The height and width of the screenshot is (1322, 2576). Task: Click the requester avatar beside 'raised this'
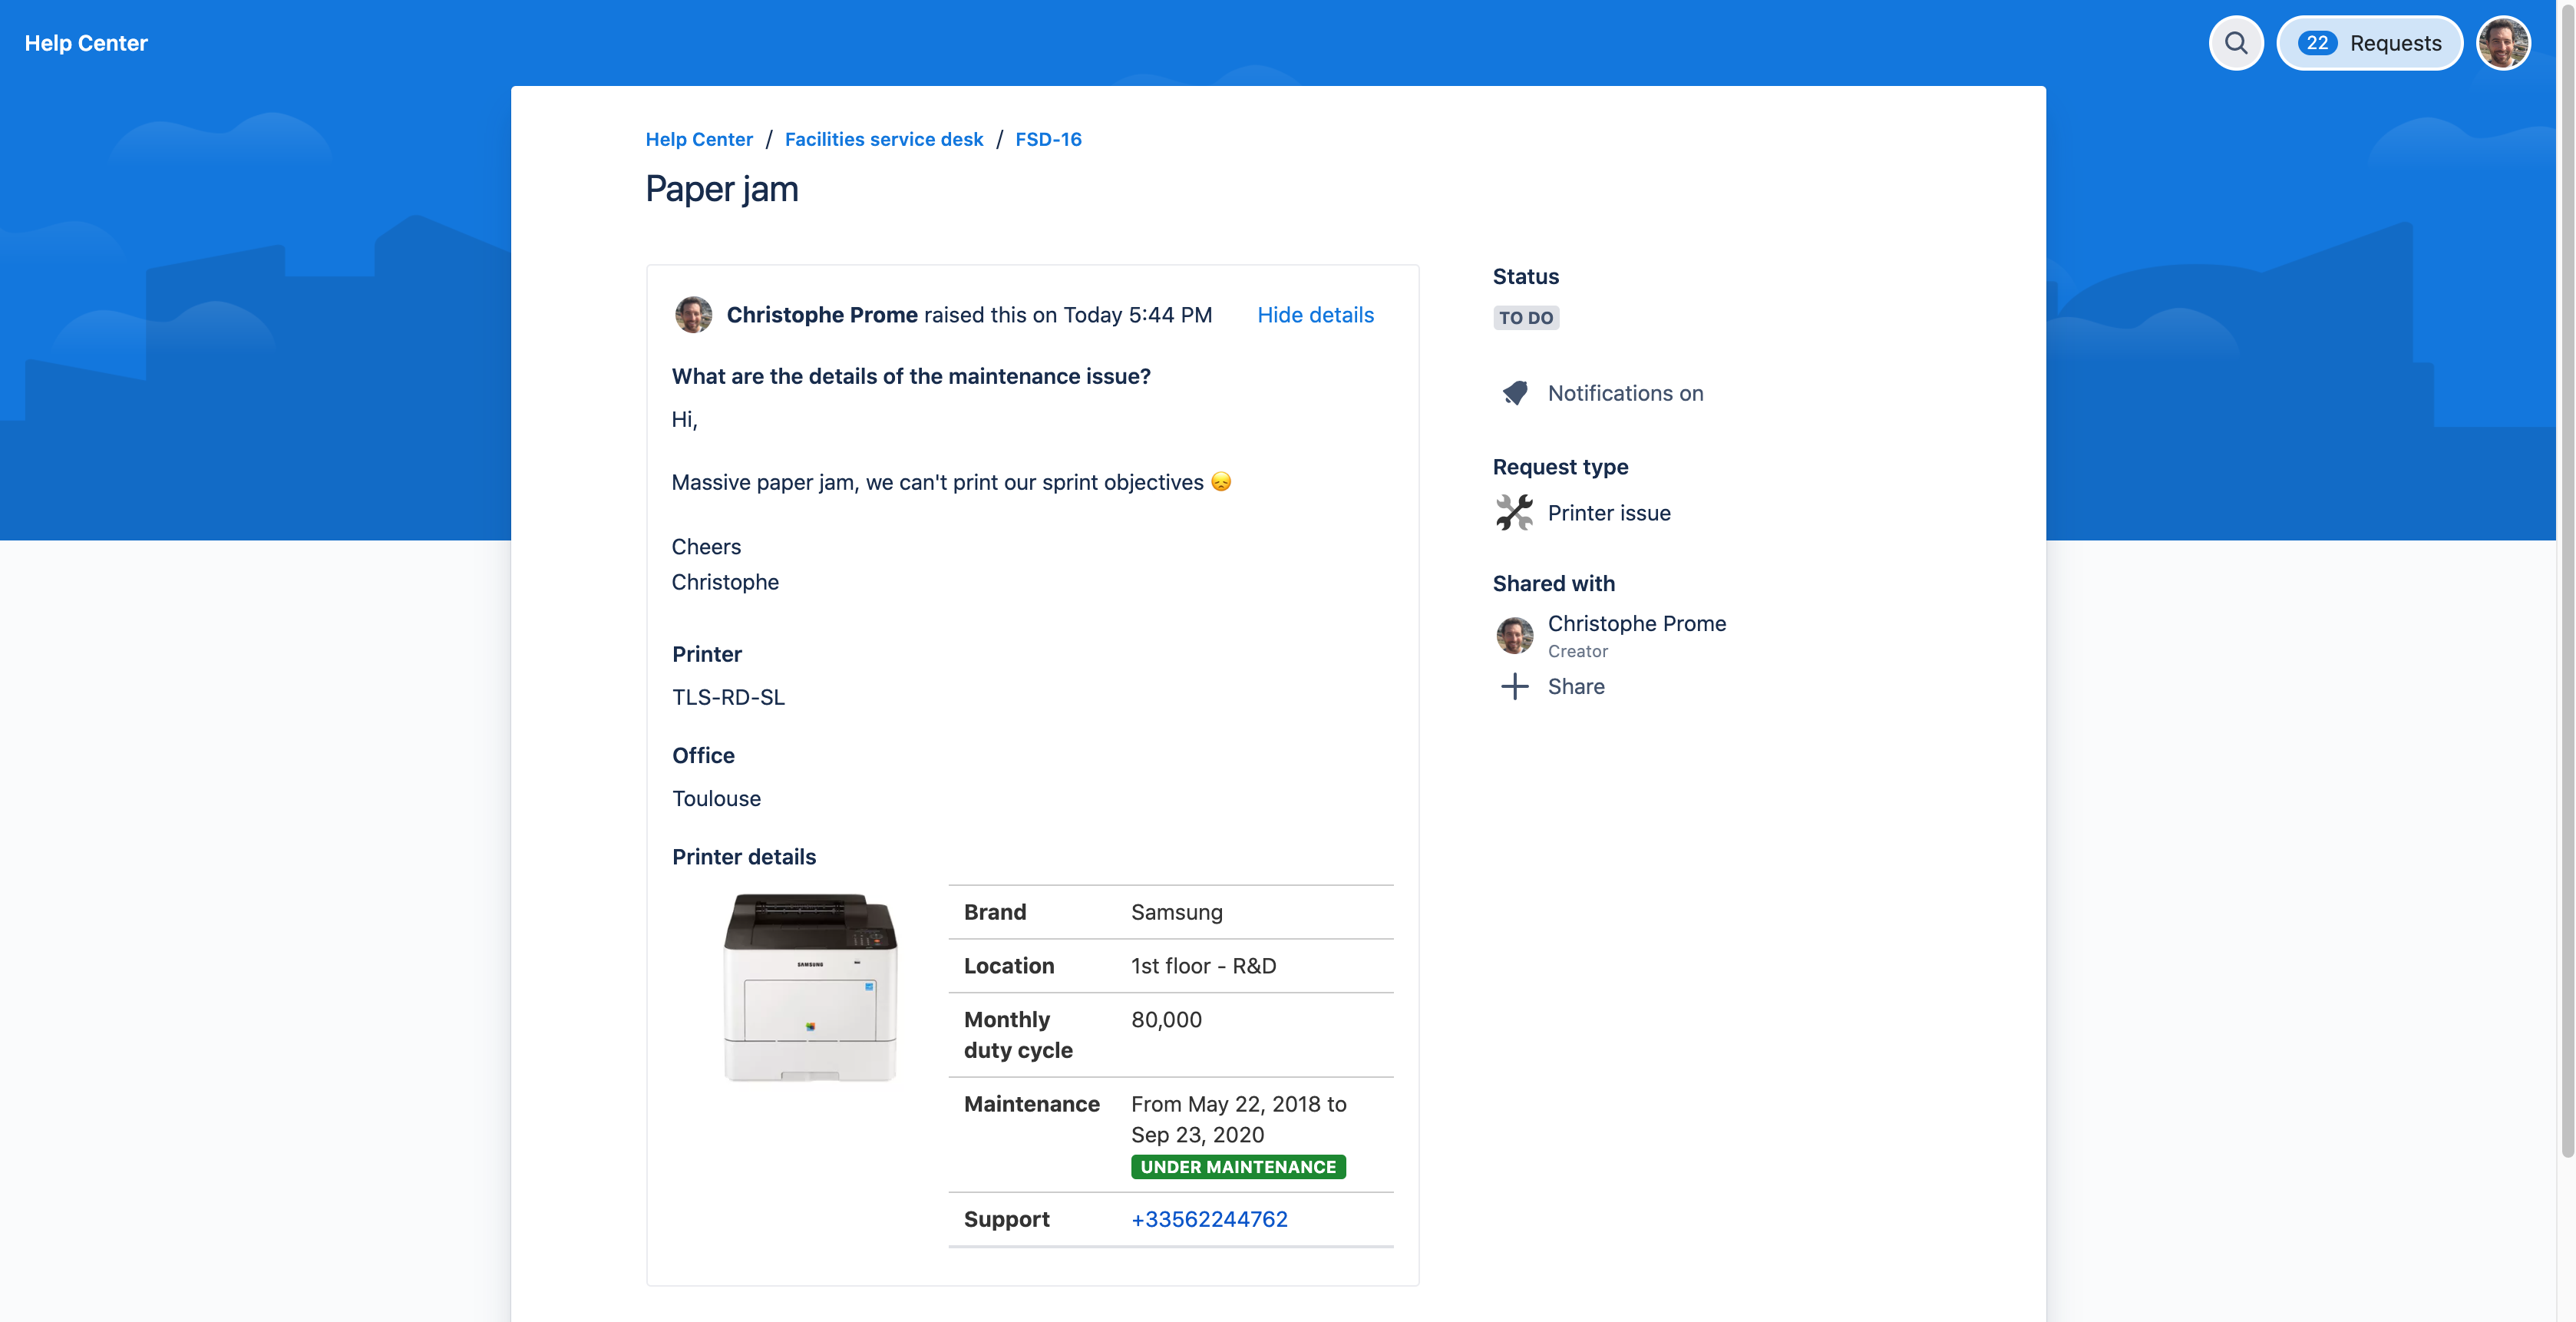click(x=693, y=315)
